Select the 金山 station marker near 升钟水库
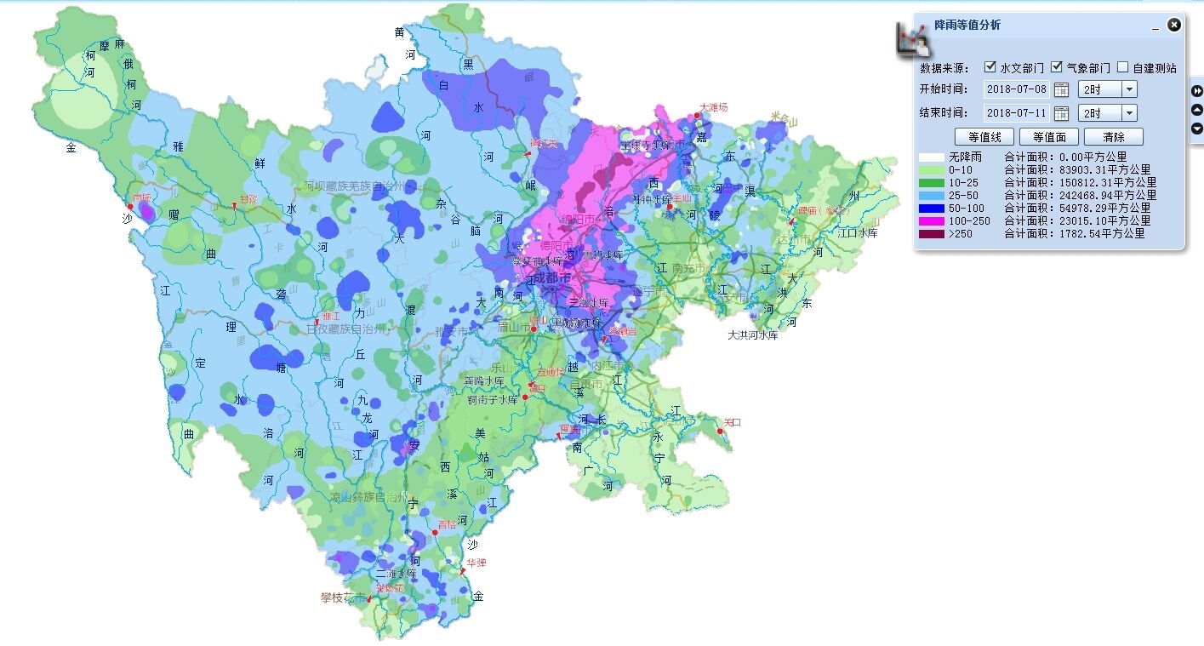 (x=670, y=207)
